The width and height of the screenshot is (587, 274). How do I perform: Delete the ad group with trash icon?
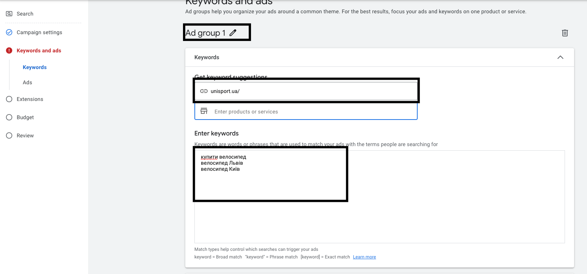click(565, 33)
